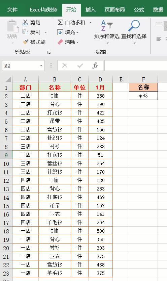Select header cell 1月

(101, 87)
